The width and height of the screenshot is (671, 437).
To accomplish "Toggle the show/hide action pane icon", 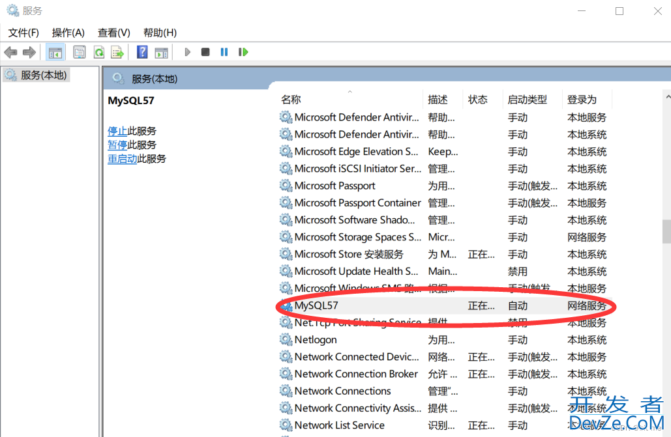I will click(161, 53).
